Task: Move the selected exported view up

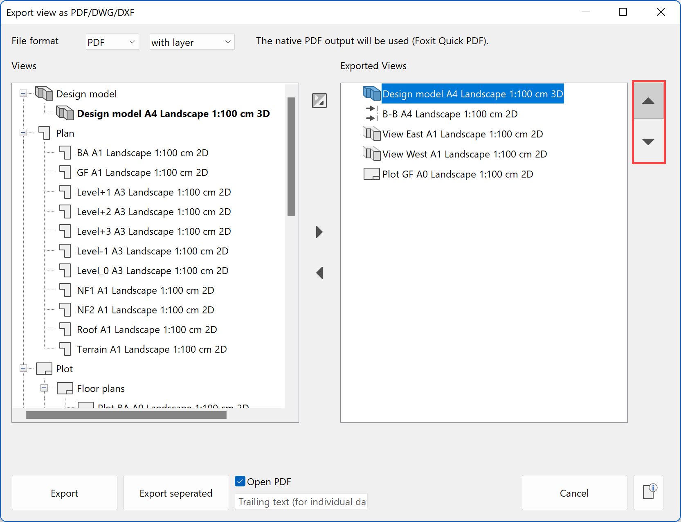Action: pyautogui.click(x=649, y=100)
